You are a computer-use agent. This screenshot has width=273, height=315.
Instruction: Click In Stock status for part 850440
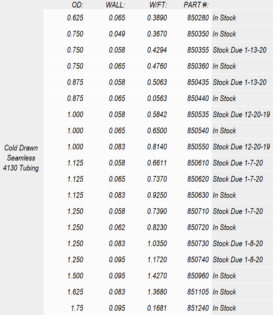point(224,98)
